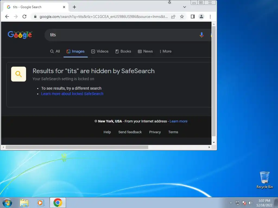The image size is (278, 208).
Task: Open network status tray icon
Action: point(237,203)
